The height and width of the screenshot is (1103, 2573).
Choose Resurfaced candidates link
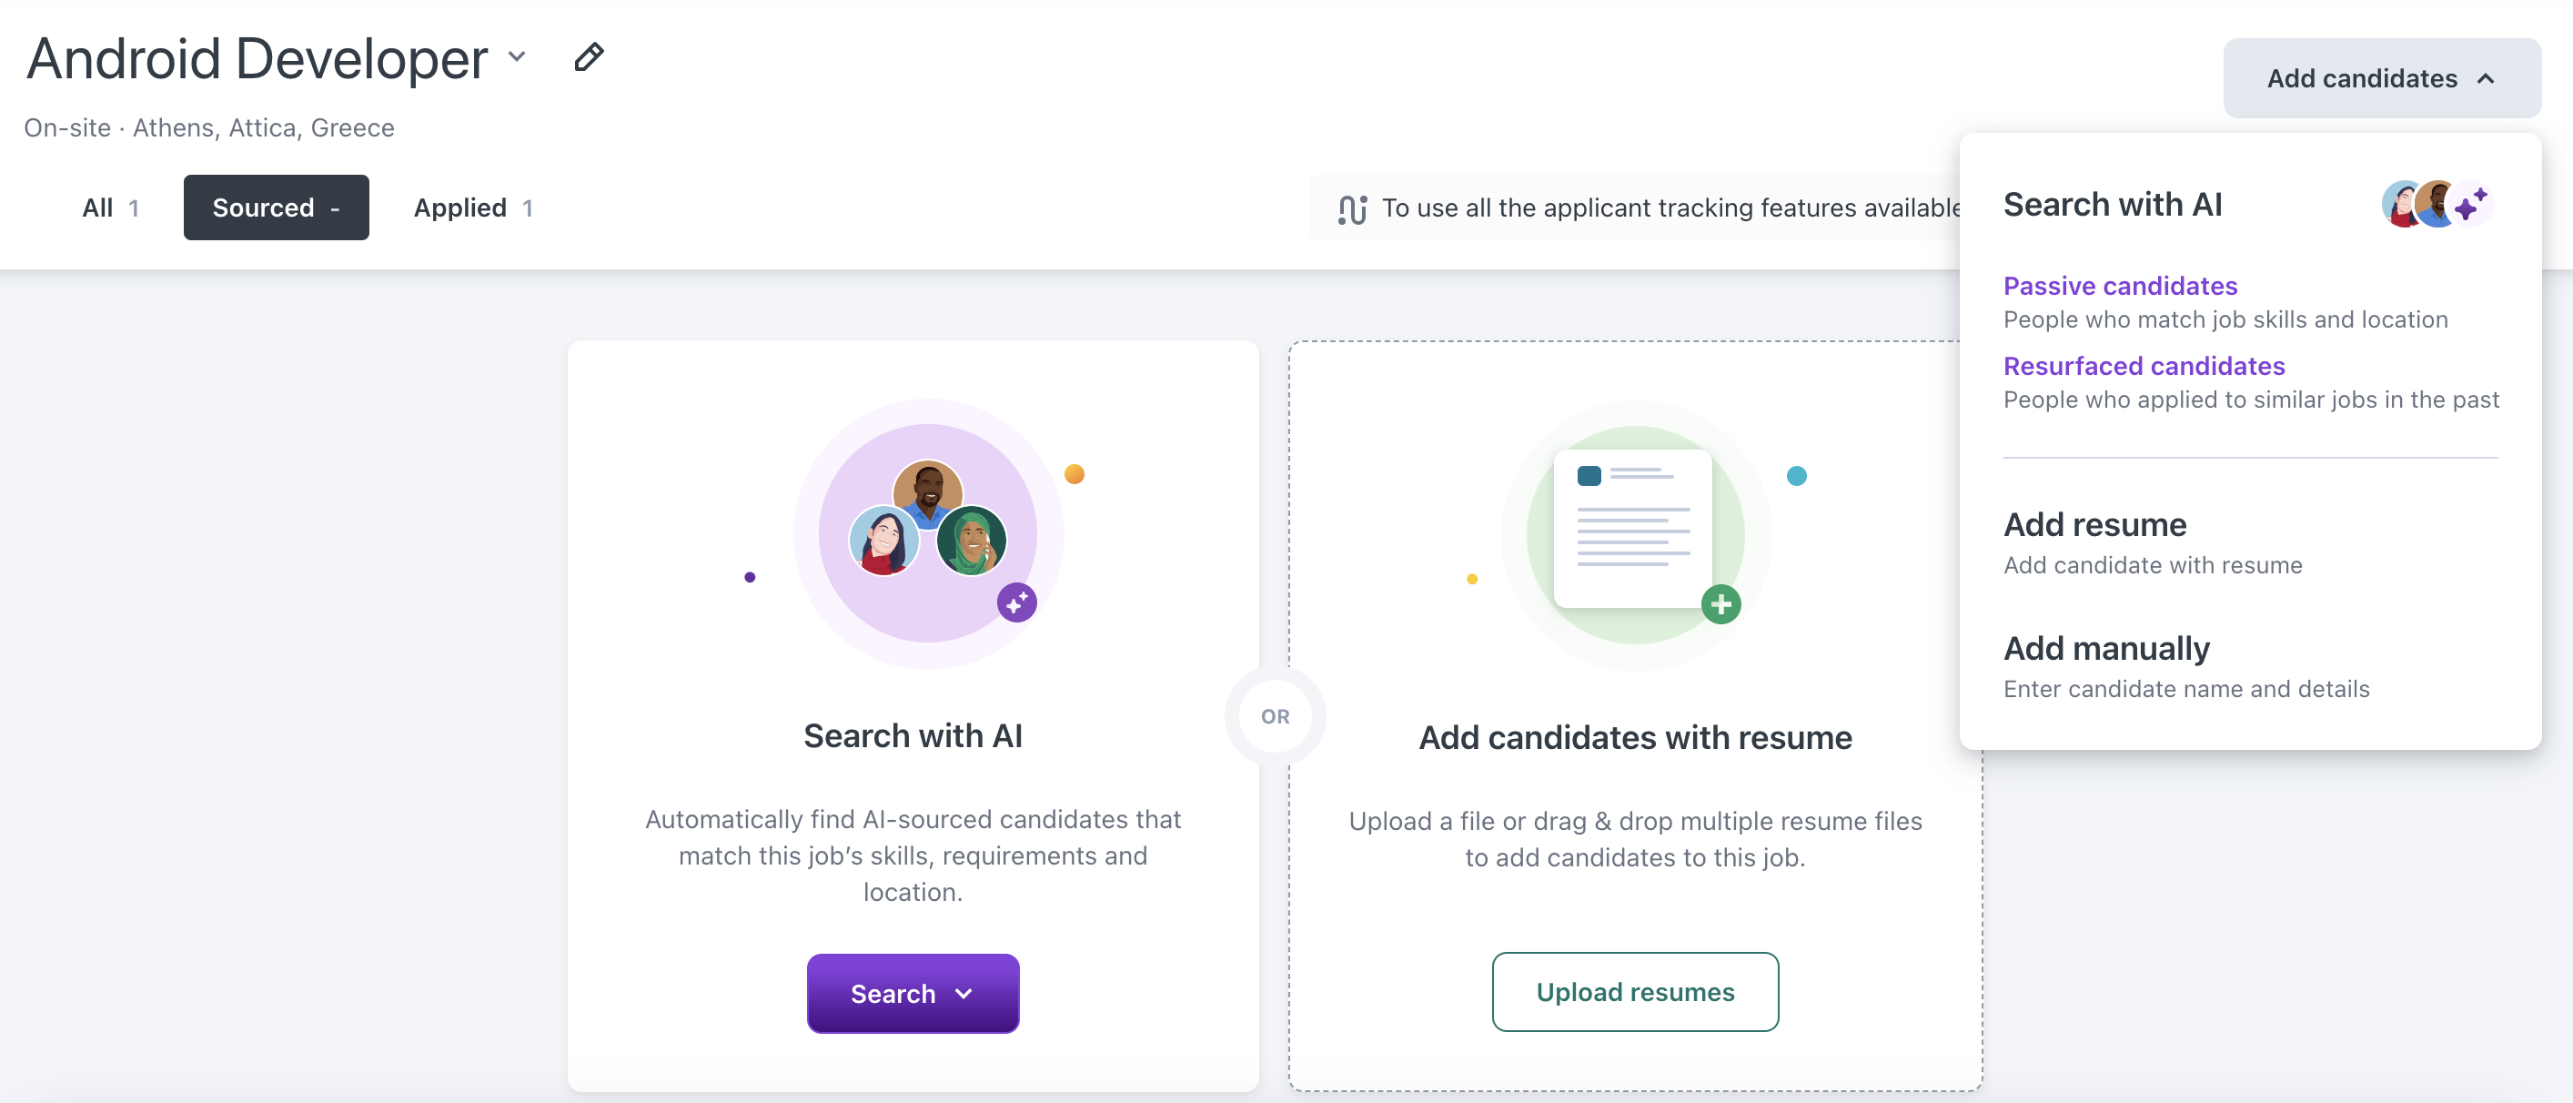point(2144,365)
